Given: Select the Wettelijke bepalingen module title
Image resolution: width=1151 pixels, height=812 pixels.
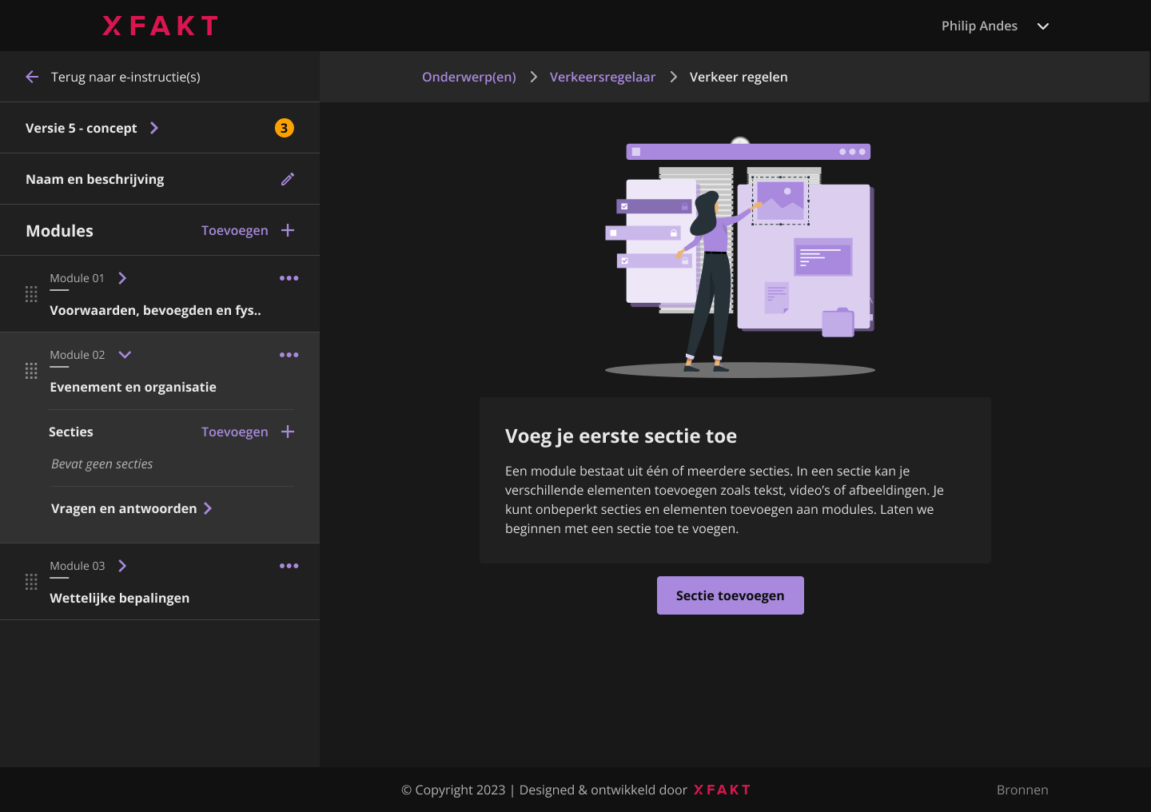Looking at the screenshot, I should click(x=119, y=598).
